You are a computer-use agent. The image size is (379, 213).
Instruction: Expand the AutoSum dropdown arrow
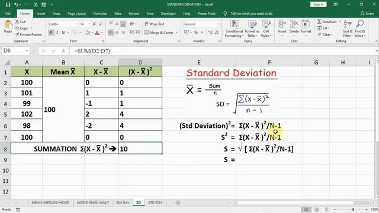point(340,22)
